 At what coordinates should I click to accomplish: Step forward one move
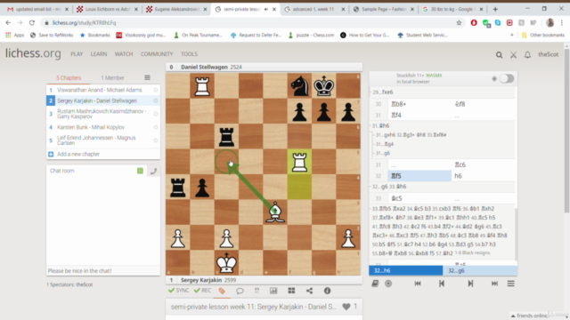pyautogui.click(x=470, y=284)
